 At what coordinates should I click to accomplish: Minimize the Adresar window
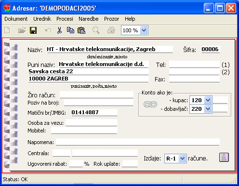209,8
